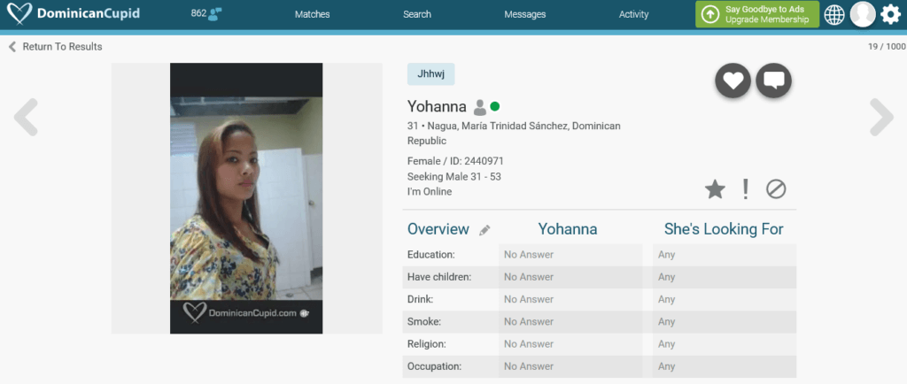Click Return To Results link
The image size is (907, 384).
tap(56, 47)
